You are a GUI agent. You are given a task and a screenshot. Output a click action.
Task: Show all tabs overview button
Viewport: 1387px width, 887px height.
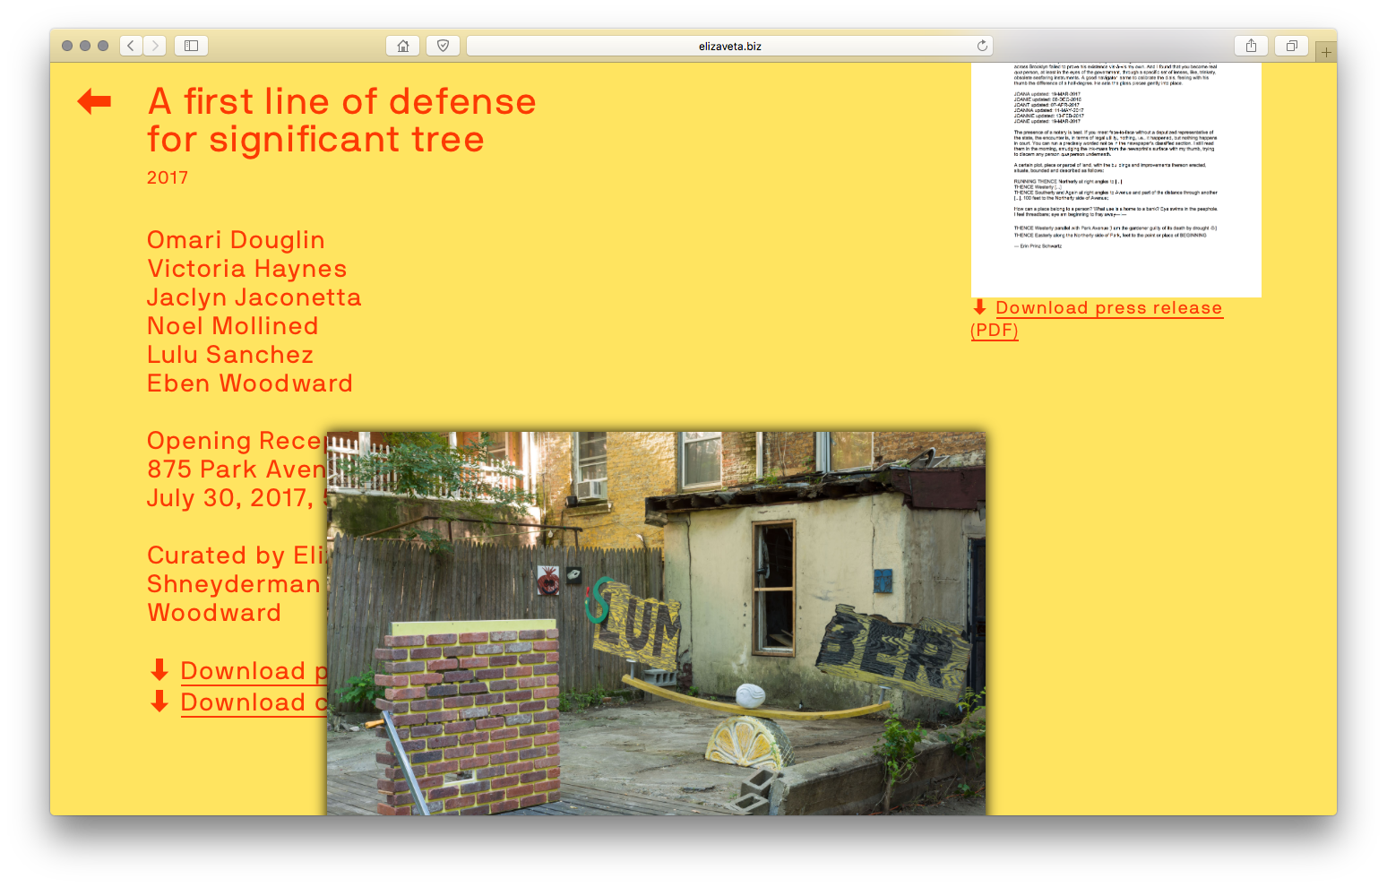tap(1291, 46)
